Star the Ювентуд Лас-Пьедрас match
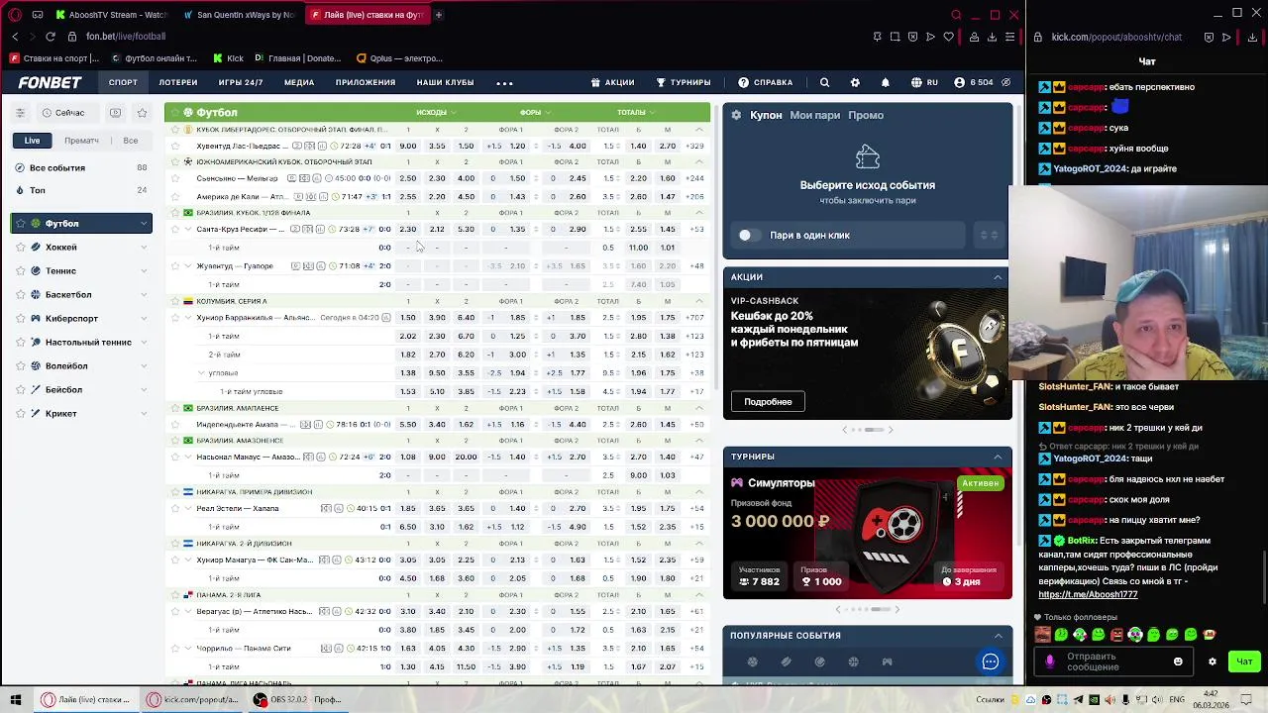This screenshot has height=713, width=1268. coord(175,146)
